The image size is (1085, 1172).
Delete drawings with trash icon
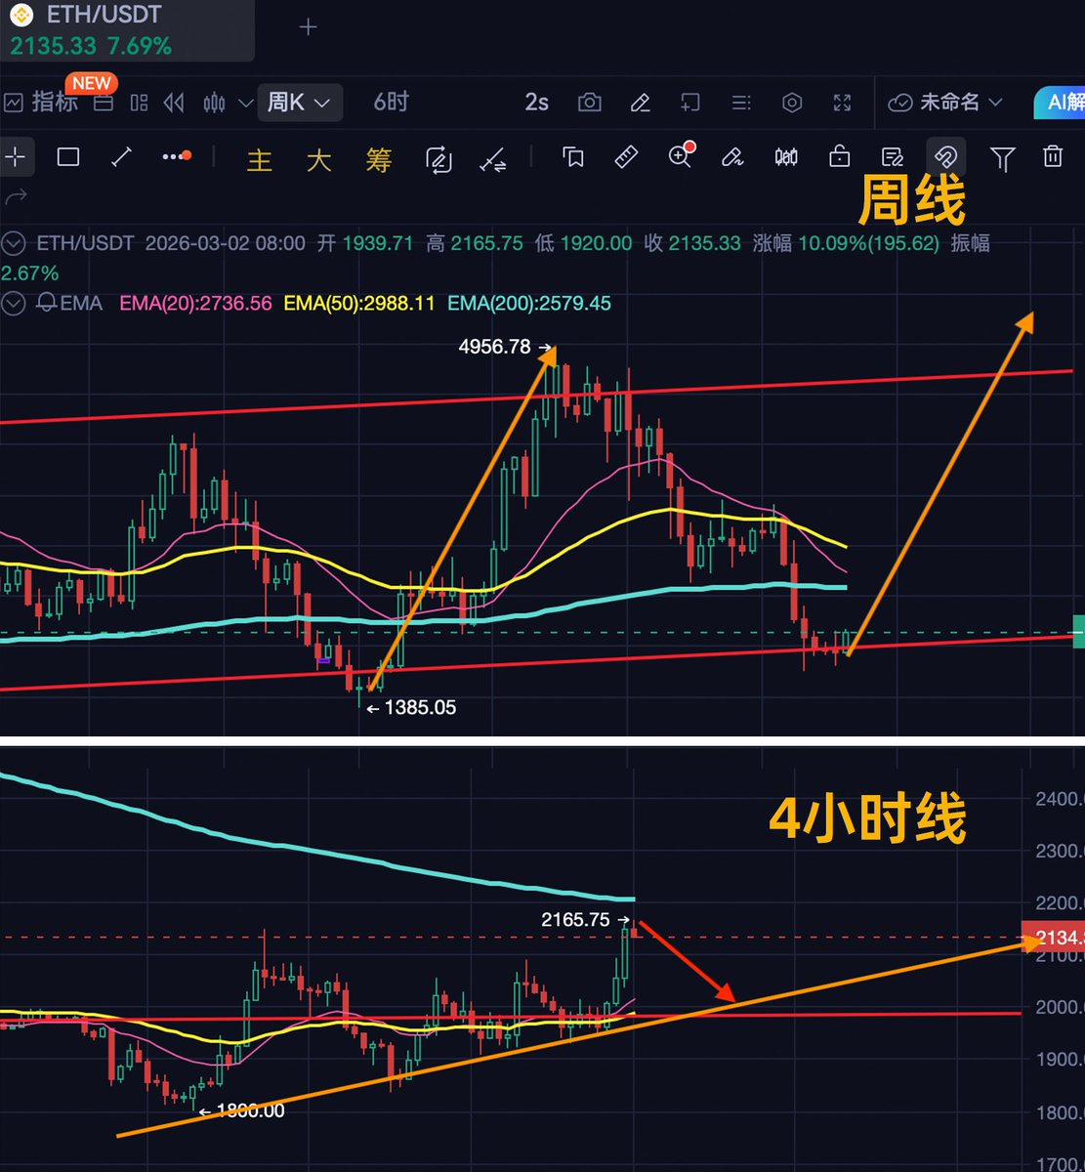pos(1052,156)
